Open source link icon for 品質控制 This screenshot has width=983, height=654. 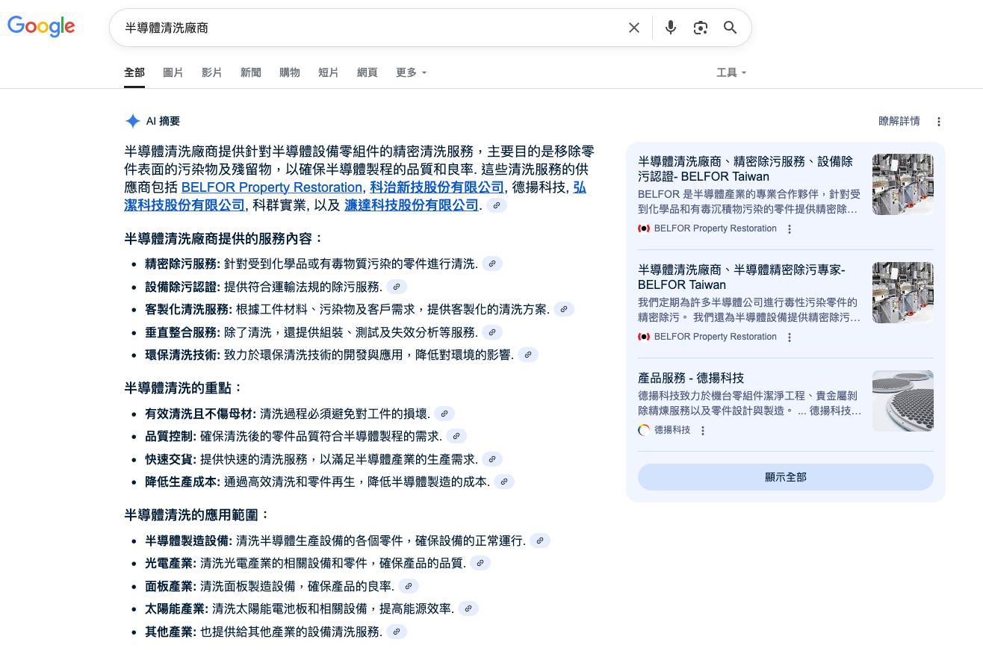456,436
